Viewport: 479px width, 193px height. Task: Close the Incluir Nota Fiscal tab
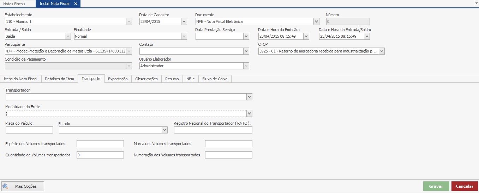pos(76,4)
